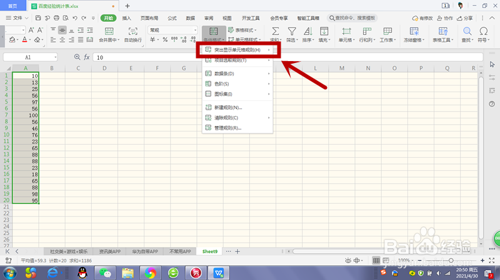Click the Symbol (符号) omega icon
500x280 pixels.
point(483,31)
